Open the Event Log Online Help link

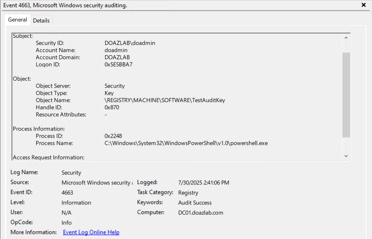click(91, 232)
